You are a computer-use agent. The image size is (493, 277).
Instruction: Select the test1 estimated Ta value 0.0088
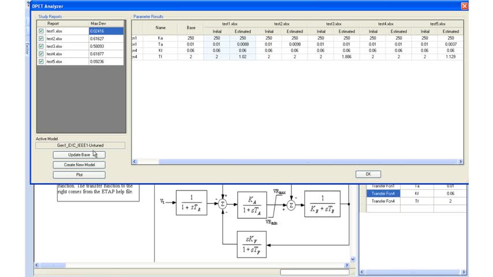pos(242,44)
